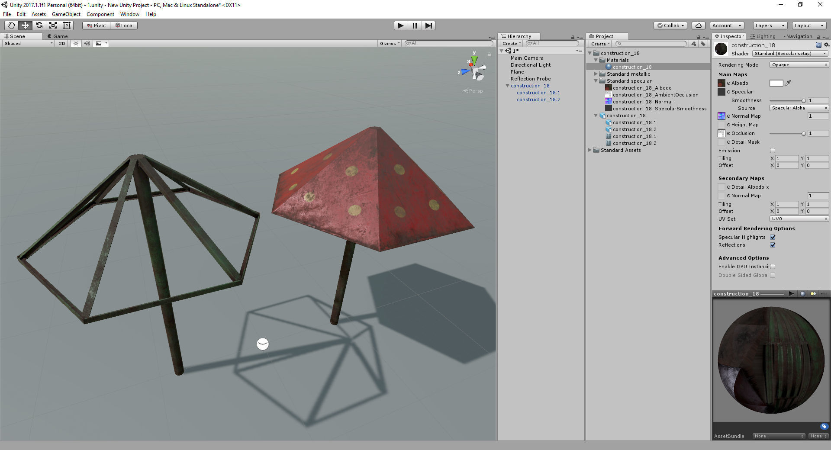This screenshot has height=450, width=831.
Task: Uncheck Reflections option
Action: [773, 245]
